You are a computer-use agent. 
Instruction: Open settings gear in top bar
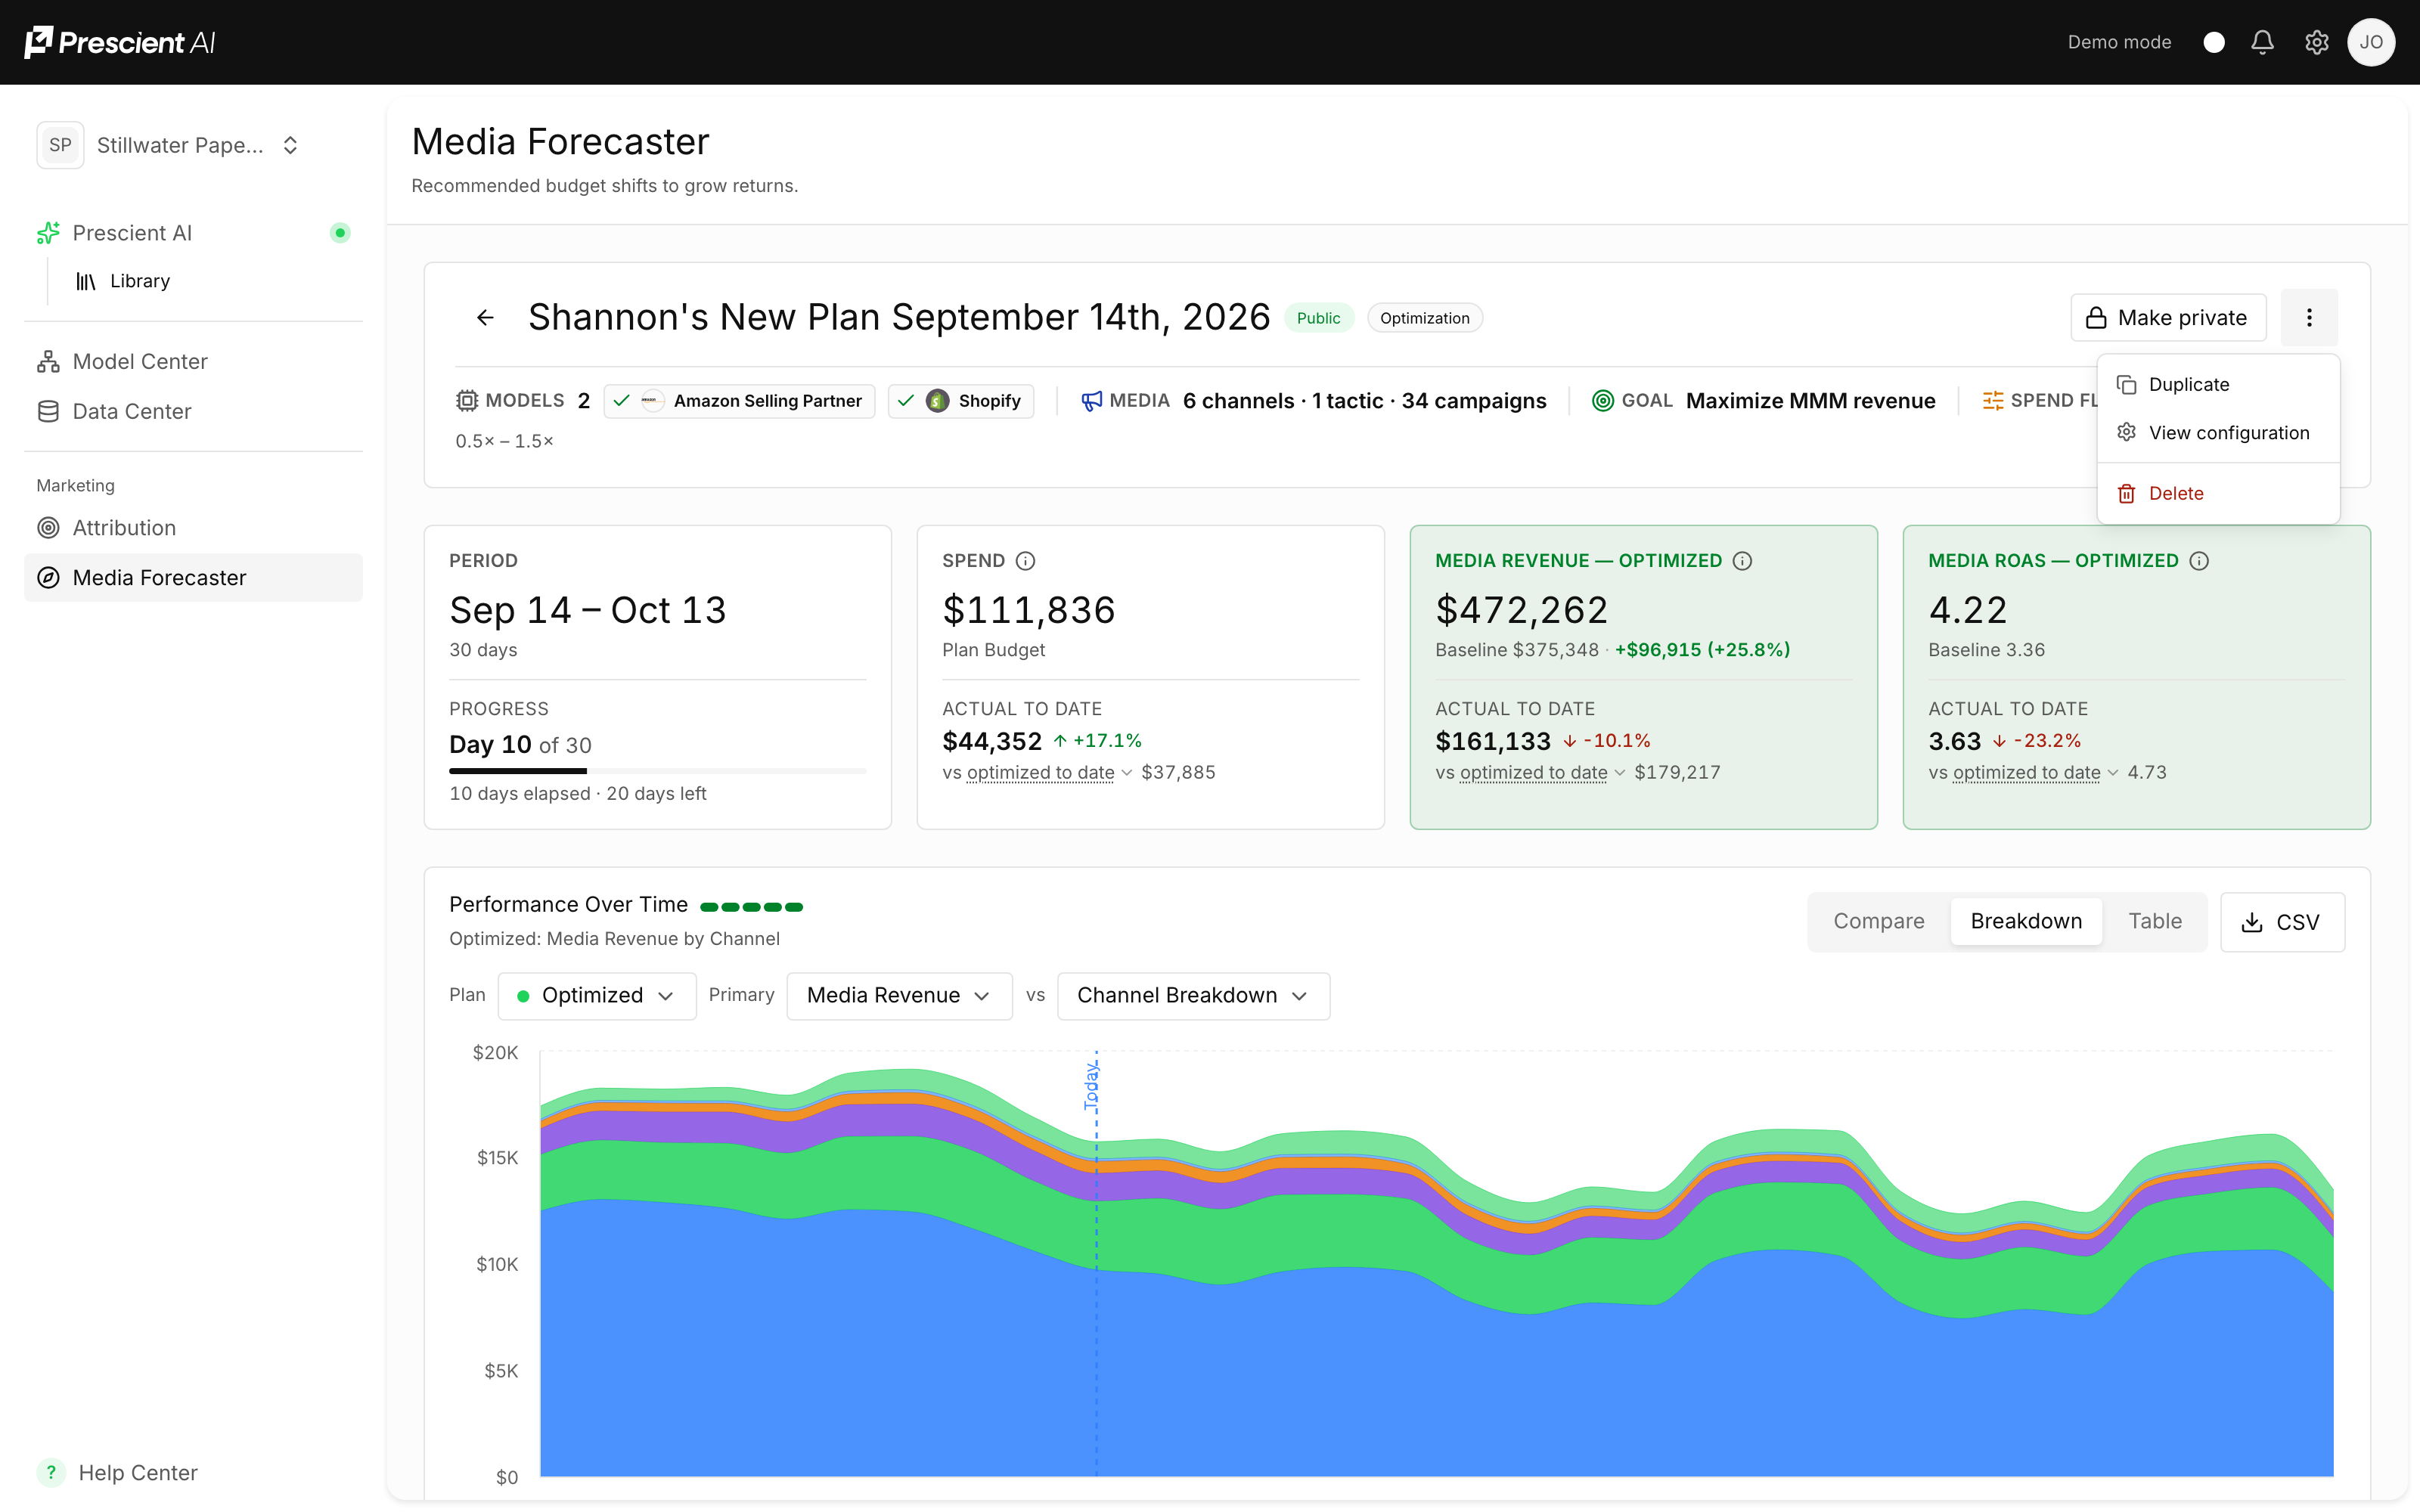2317,42
